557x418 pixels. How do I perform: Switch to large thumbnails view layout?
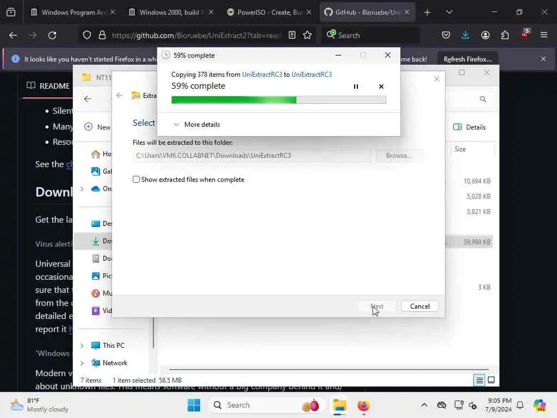point(491,380)
